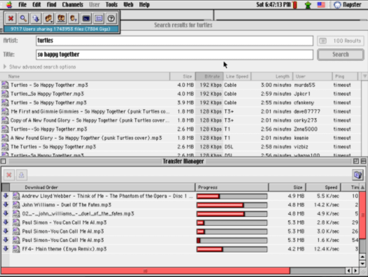The height and width of the screenshot is (277, 368).
Task: Expand Show advanced search options triangle
Action: [x=6, y=67]
